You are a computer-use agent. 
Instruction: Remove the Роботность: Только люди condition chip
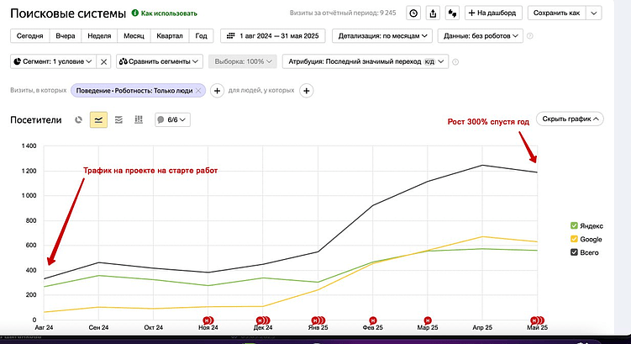pos(198,91)
